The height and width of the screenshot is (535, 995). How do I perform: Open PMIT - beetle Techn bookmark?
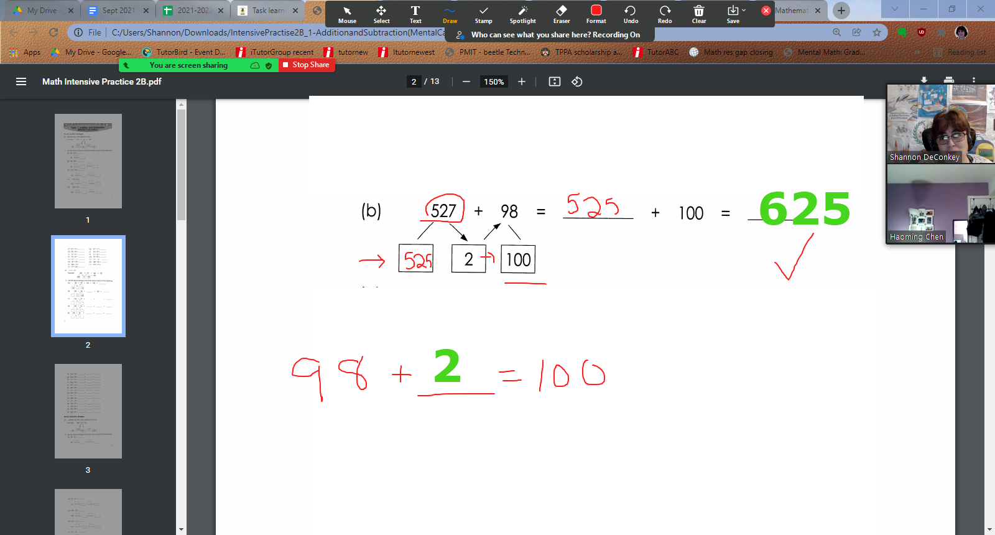488,52
